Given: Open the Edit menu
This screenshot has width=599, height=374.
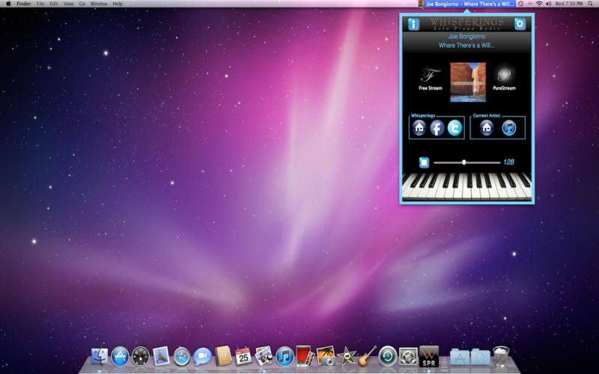Looking at the screenshot, I should click(54, 4).
